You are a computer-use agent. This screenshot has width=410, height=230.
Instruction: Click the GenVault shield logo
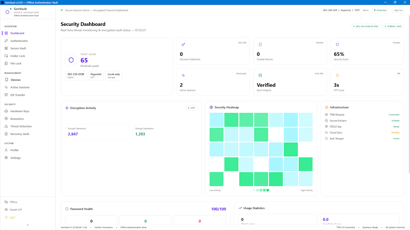7,12
